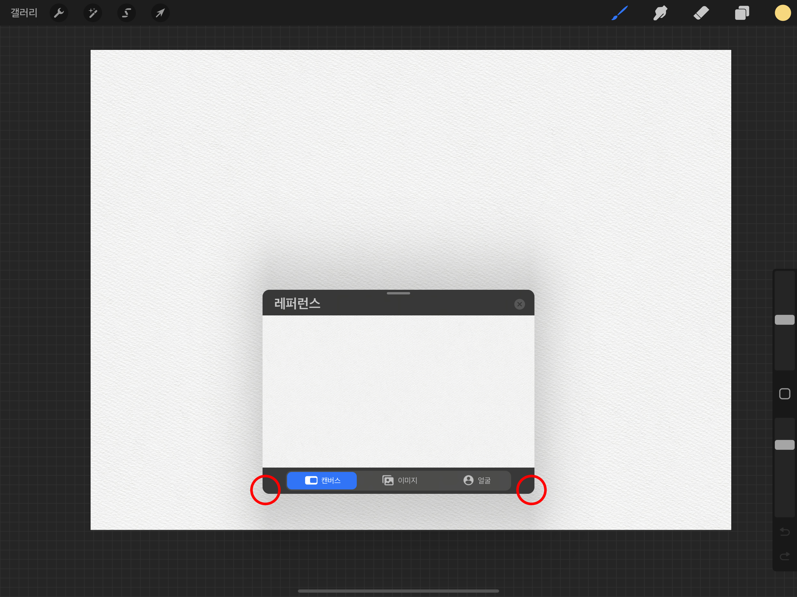This screenshot has height=597, width=797.
Task: Switch reference to 캔버스 tab
Action: click(322, 480)
